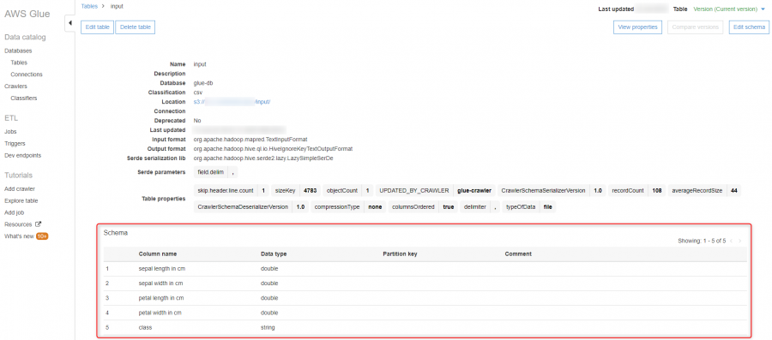Click the Compare versions button
772x340 pixels.
(695, 27)
